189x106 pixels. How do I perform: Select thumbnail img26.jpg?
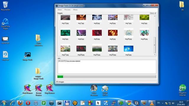point(144,34)
